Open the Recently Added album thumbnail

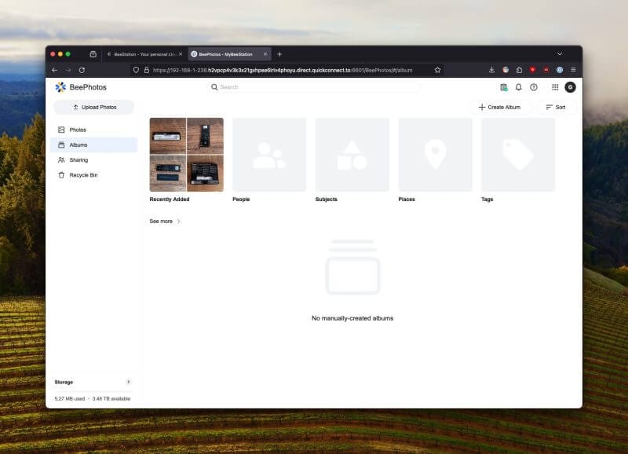(186, 155)
